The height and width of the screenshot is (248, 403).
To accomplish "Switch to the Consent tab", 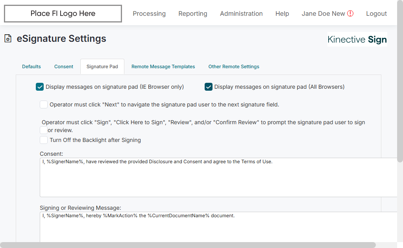I will point(64,67).
